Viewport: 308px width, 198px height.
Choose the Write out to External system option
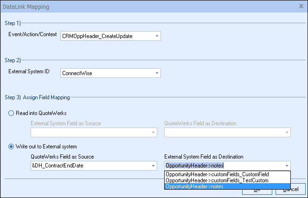pyautogui.click(x=12, y=147)
